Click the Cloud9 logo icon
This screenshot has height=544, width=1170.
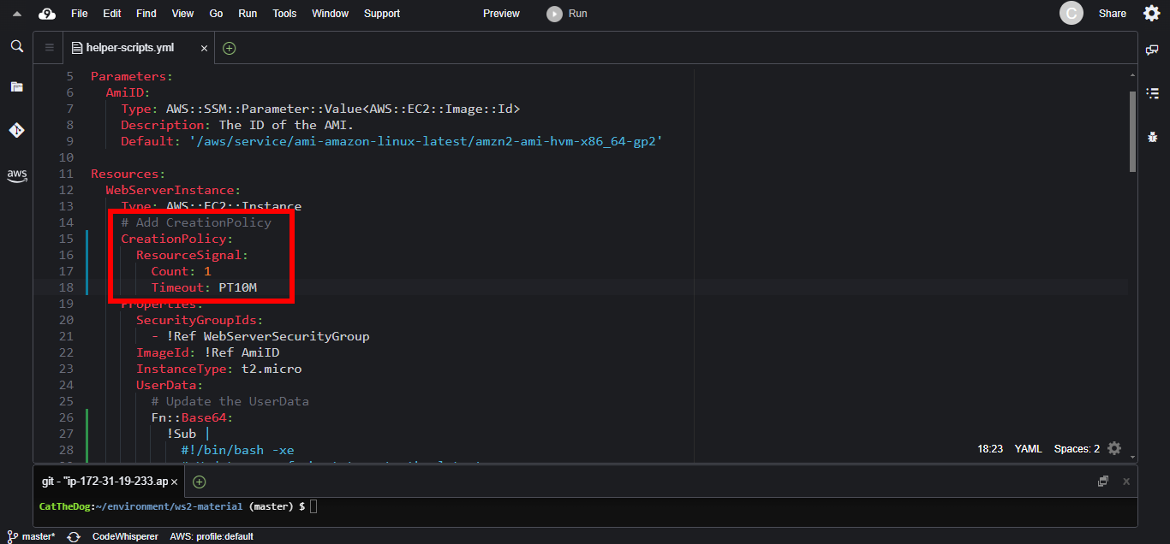[x=47, y=14]
